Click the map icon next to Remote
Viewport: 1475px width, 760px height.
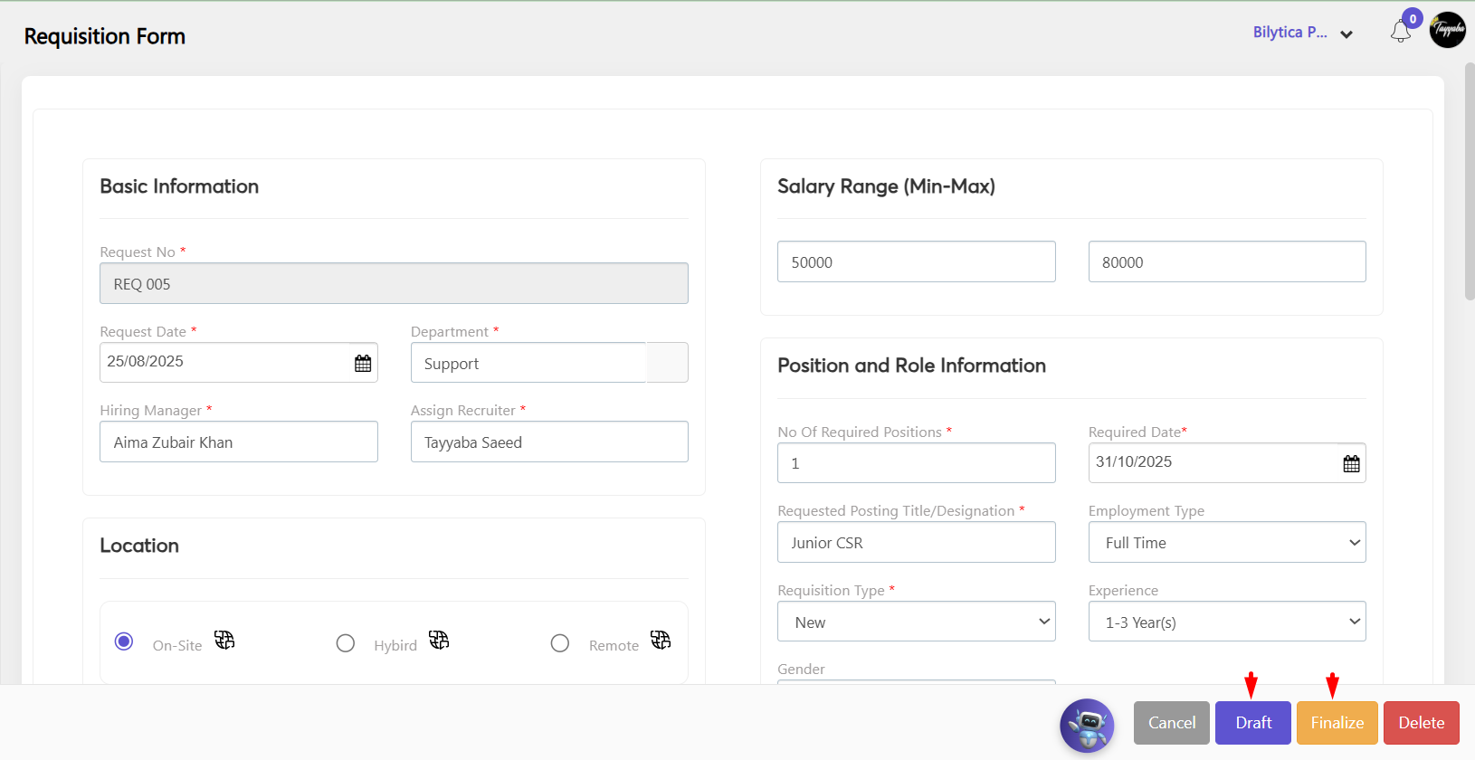(x=661, y=640)
